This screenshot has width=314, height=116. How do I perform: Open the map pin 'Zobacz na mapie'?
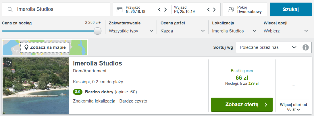coord(45,47)
